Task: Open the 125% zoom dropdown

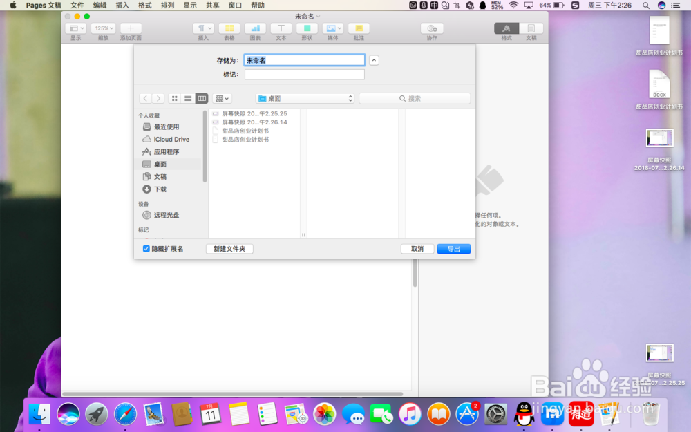Action: (x=104, y=28)
